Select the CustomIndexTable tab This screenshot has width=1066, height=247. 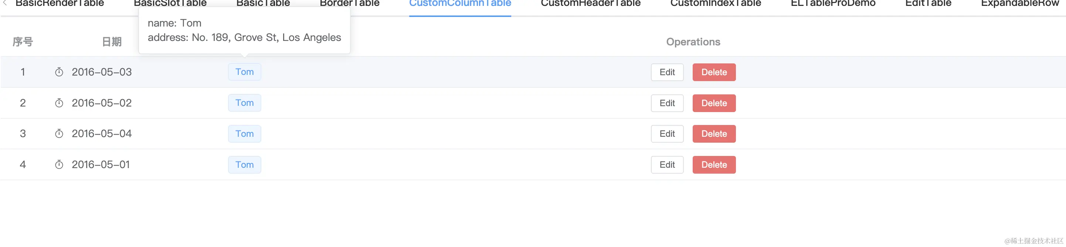click(715, 4)
